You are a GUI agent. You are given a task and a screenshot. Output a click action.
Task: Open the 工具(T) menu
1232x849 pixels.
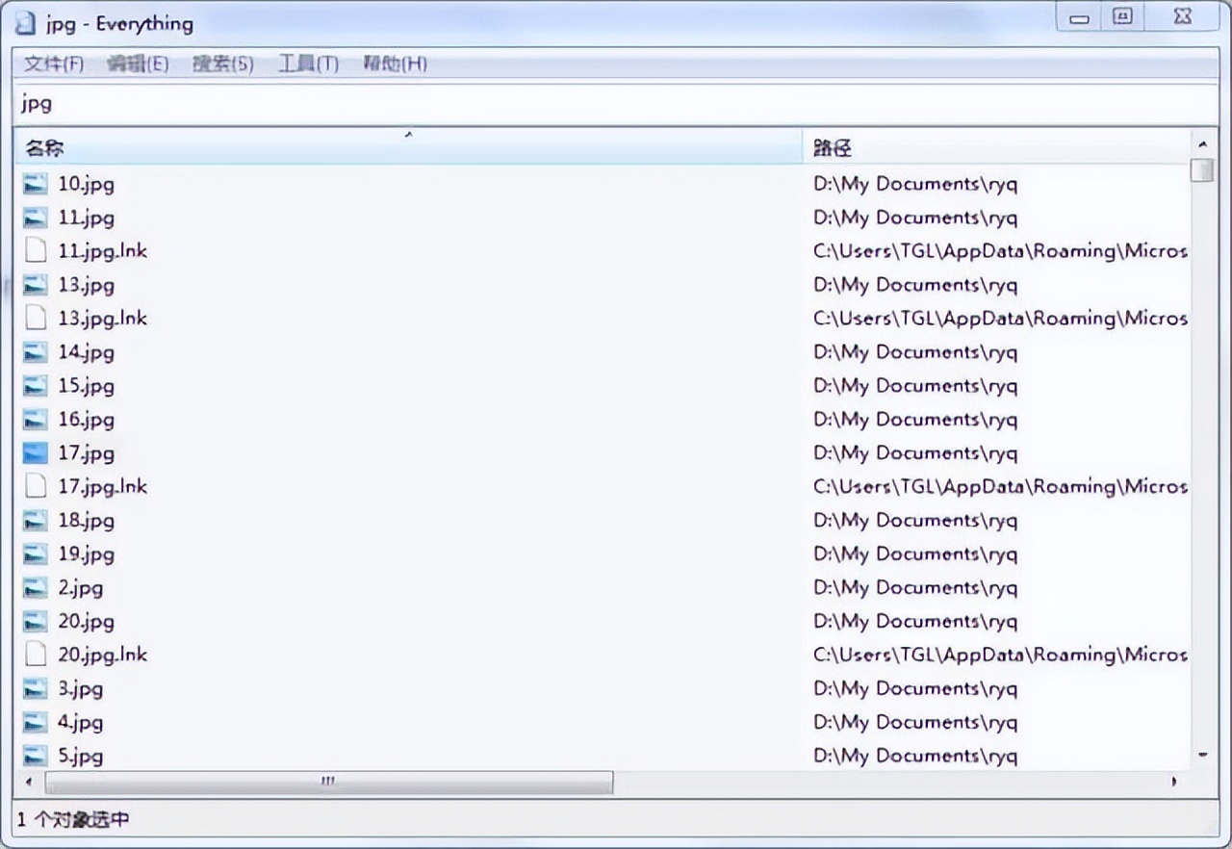click(308, 64)
